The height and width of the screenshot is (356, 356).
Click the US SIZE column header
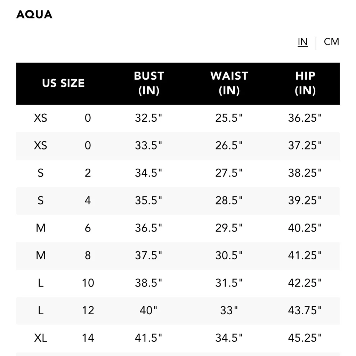[x=63, y=83]
